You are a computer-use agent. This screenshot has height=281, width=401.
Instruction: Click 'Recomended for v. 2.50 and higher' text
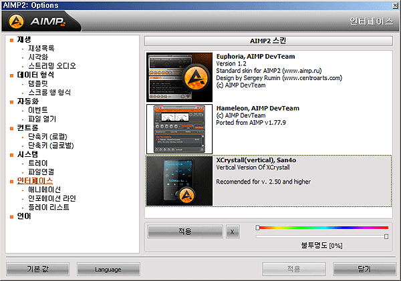tap(263, 182)
